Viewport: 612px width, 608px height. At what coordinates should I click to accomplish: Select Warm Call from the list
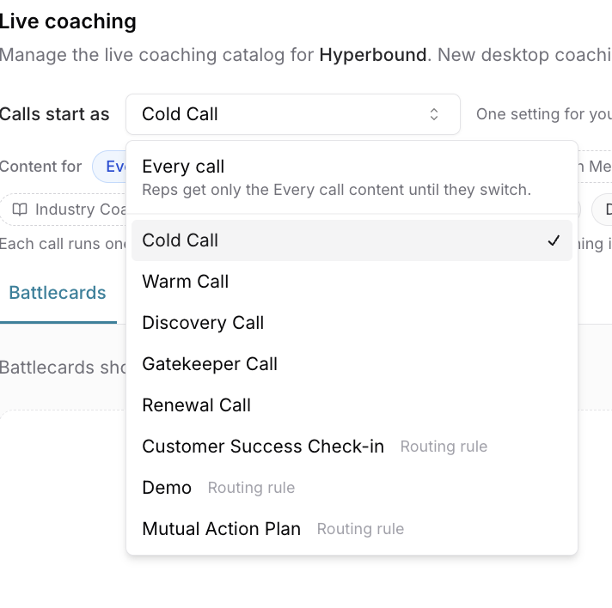(x=352, y=282)
